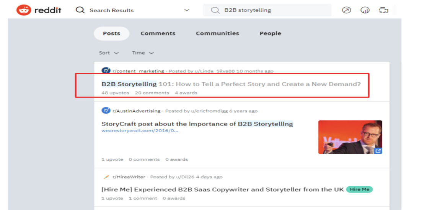
Task: Click the 0 comments text of StoryCraft post
Action: point(144,159)
